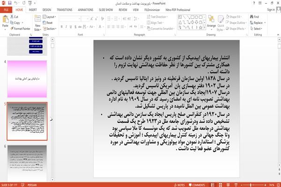Collapse the ribbon
Screen dimensions: 281x187
point(278,35)
